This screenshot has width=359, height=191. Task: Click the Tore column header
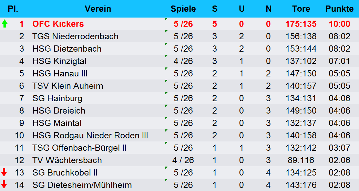[301, 9]
